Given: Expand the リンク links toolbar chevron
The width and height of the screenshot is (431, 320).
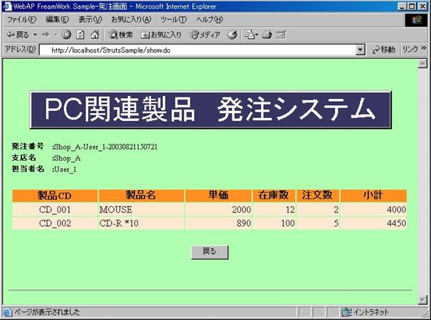Looking at the screenshot, I should click(x=423, y=48).
